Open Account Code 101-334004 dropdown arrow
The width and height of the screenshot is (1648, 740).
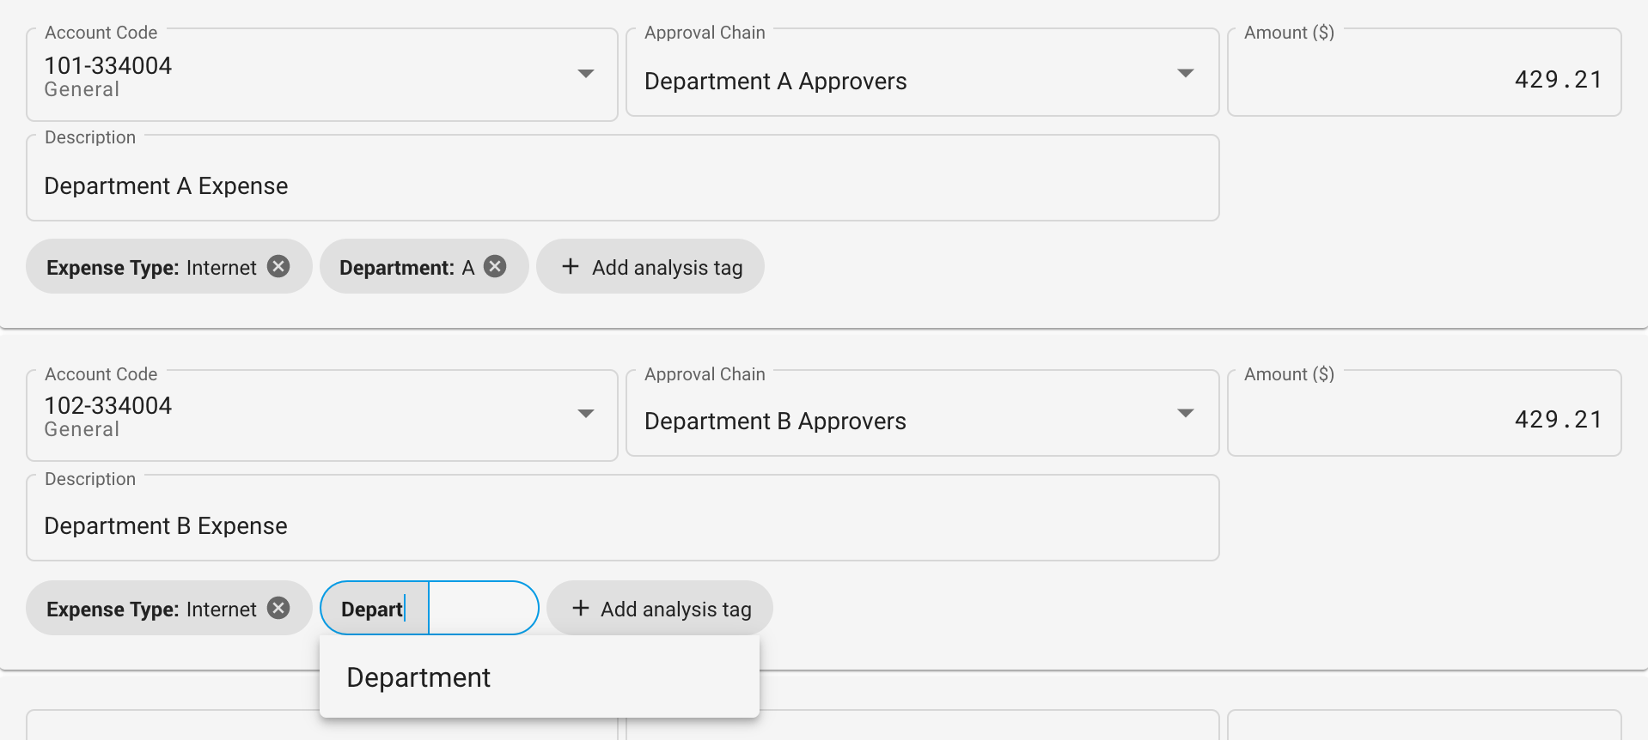coord(586,74)
